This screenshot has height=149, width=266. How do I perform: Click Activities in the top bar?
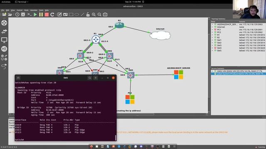[6, 2]
